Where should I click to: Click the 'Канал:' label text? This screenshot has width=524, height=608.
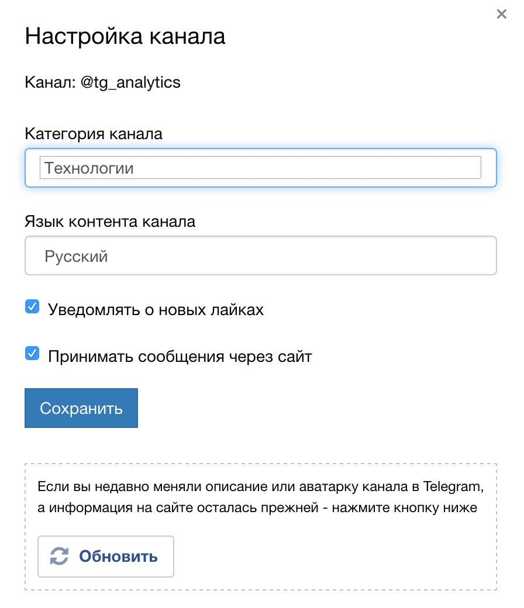[50, 82]
